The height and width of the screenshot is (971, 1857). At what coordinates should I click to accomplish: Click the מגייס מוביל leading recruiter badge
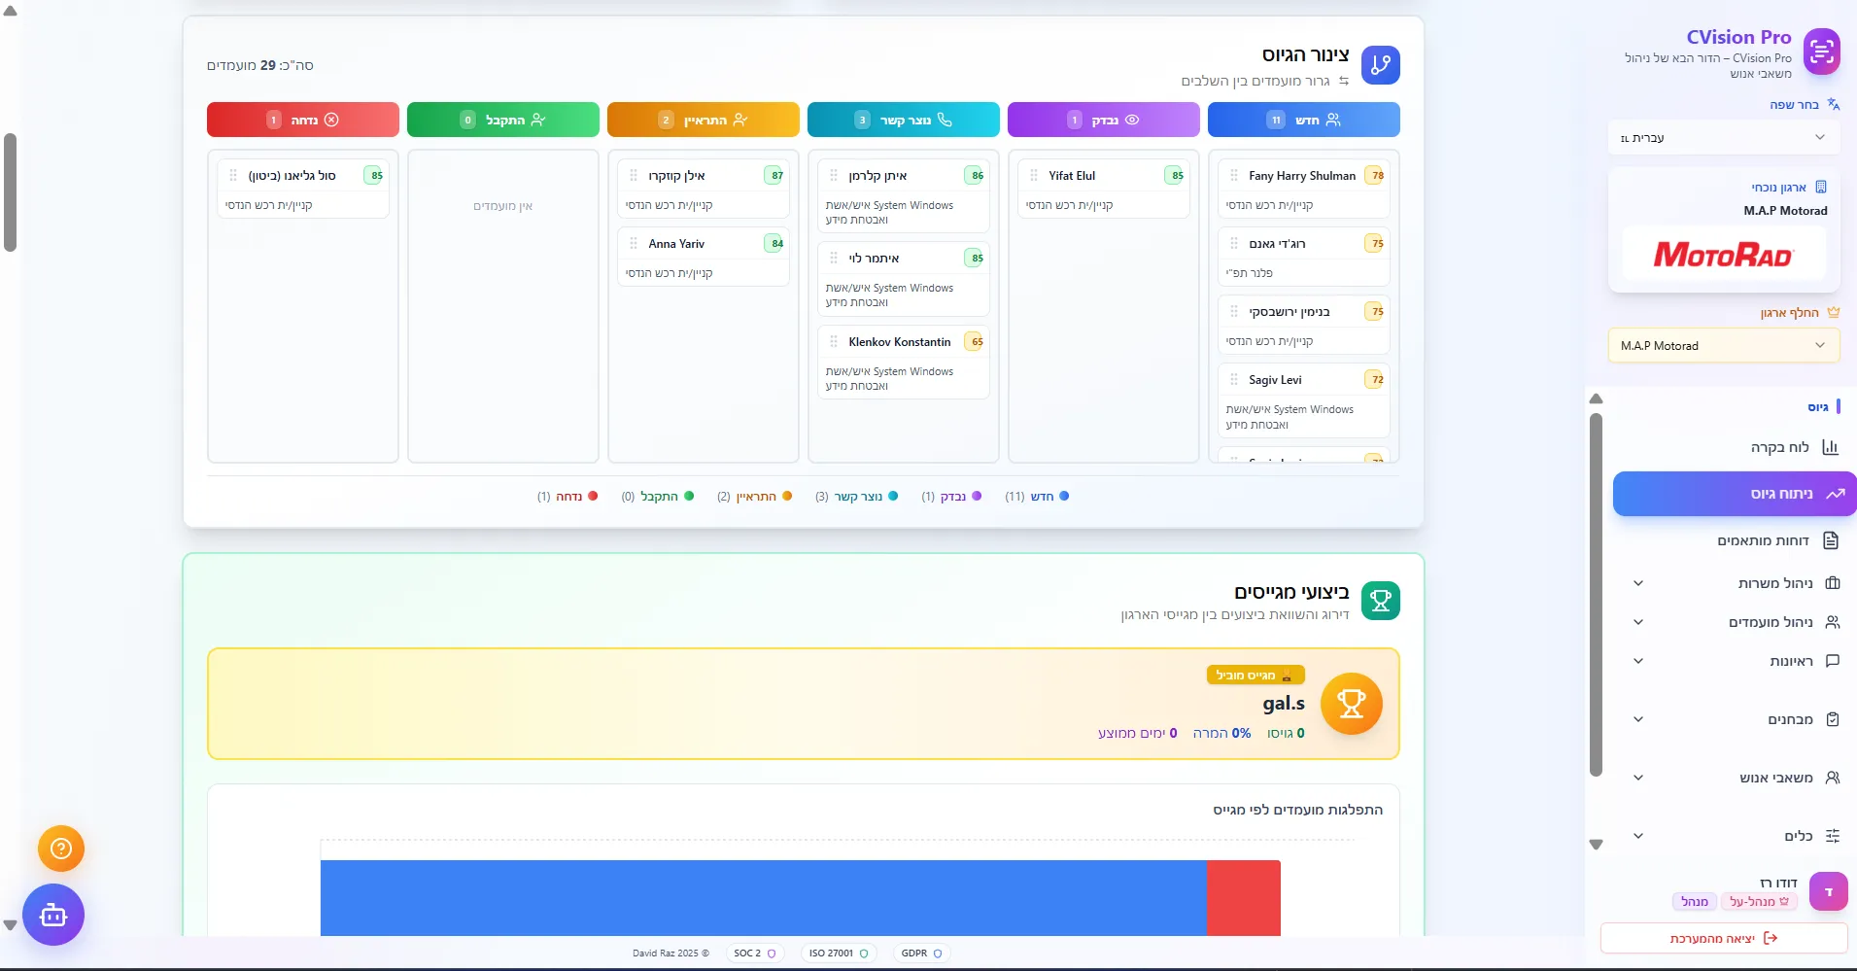point(1255,675)
